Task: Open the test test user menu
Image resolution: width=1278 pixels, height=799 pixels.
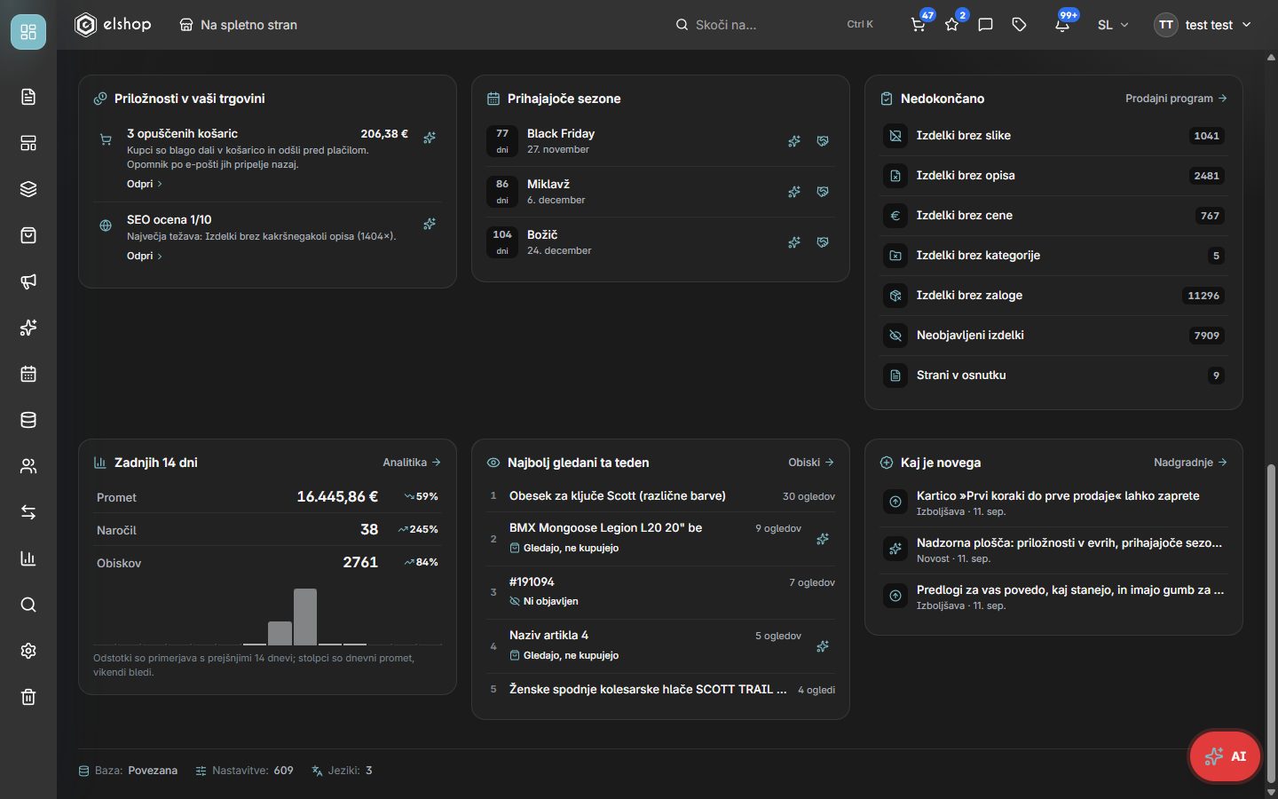Action: [1203, 25]
